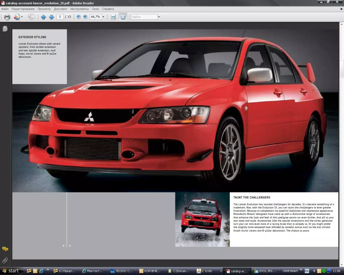Click the Найти search field
344x275 pixels.
pos(144,17)
